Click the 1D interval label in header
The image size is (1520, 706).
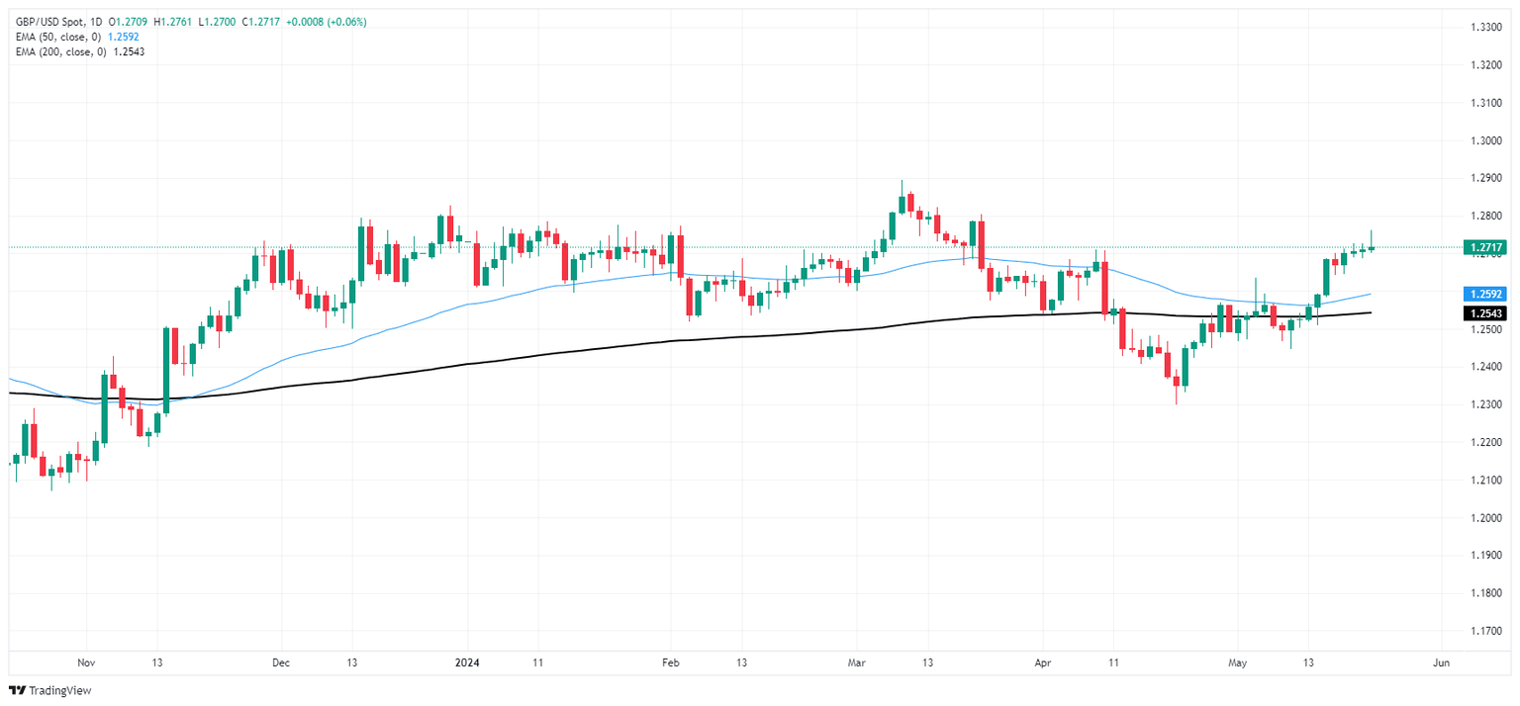tap(98, 20)
